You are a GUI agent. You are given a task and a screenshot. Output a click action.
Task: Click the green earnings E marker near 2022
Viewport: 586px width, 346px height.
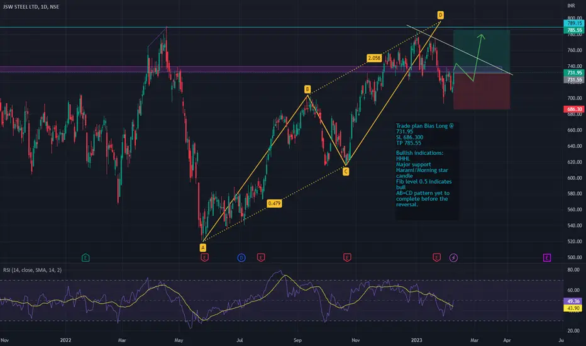(x=86, y=257)
